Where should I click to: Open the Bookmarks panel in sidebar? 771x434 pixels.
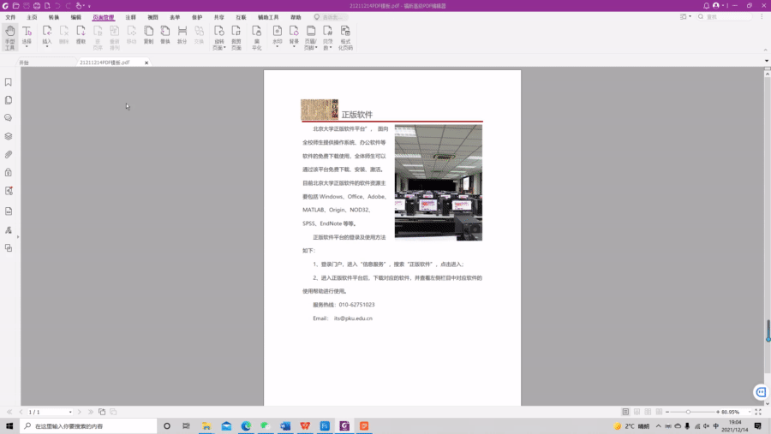(x=9, y=82)
